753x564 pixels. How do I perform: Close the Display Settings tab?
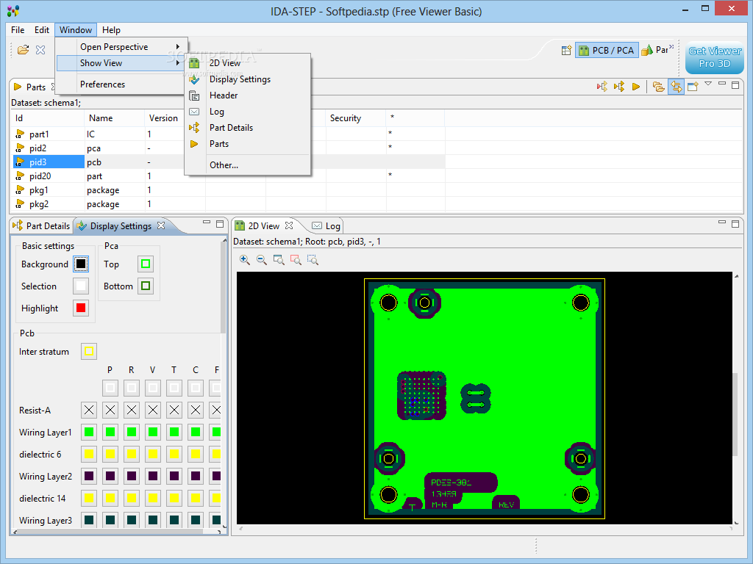pyautogui.click(x=161, y=225)
